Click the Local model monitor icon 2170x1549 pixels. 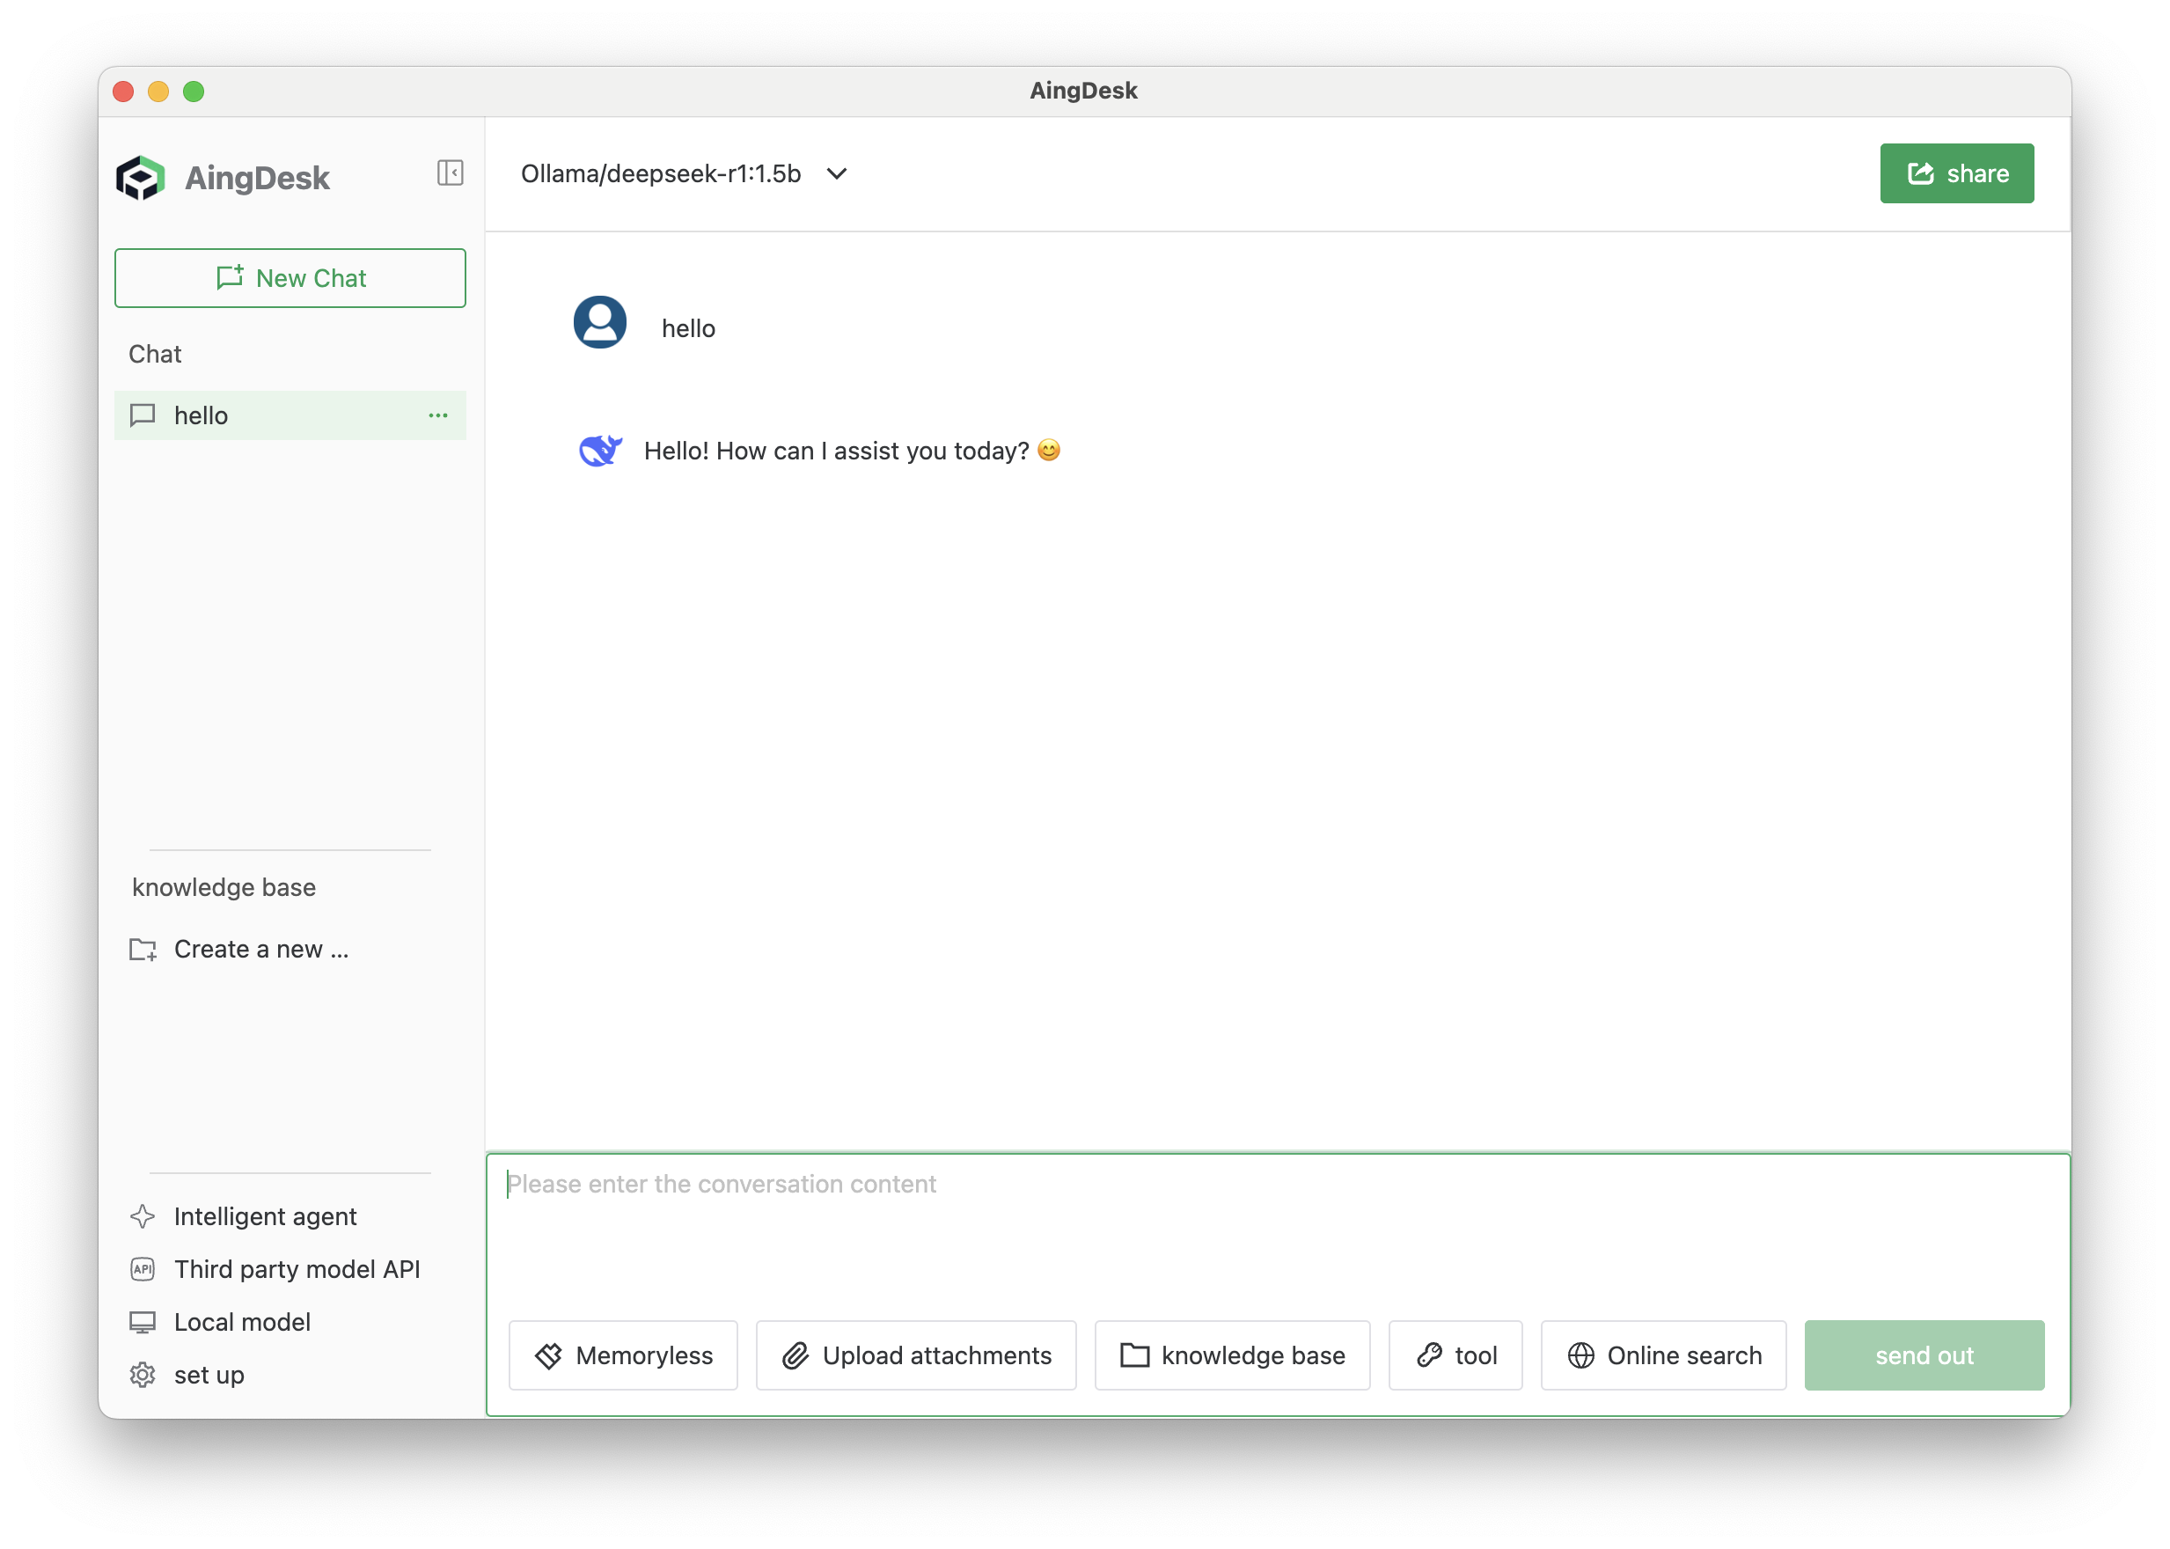143,1322
